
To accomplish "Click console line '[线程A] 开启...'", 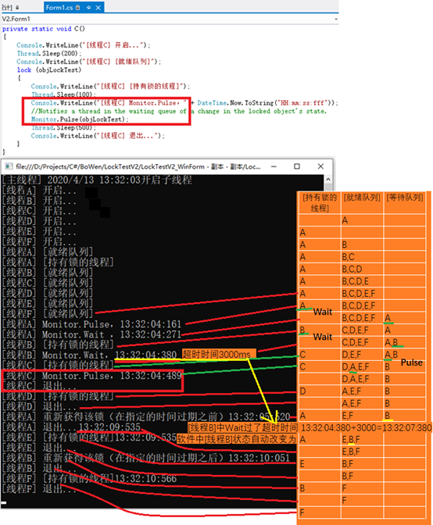I will [x=39, y=191].
